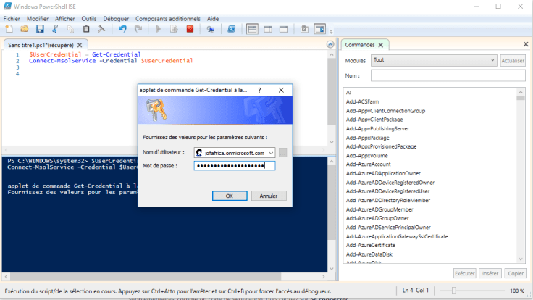
Task: Save the script with the floppy disk icon
Action: [x=40, y=29]
